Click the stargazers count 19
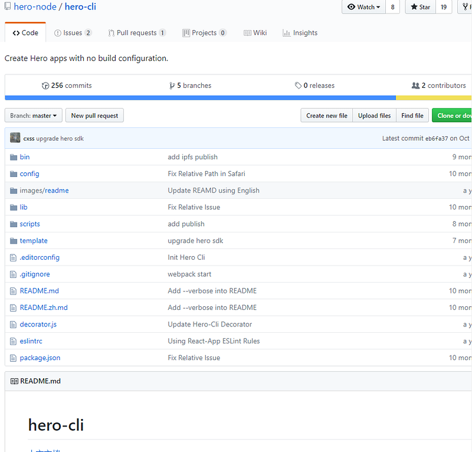472x452 pixels. [x=444, y=7]
